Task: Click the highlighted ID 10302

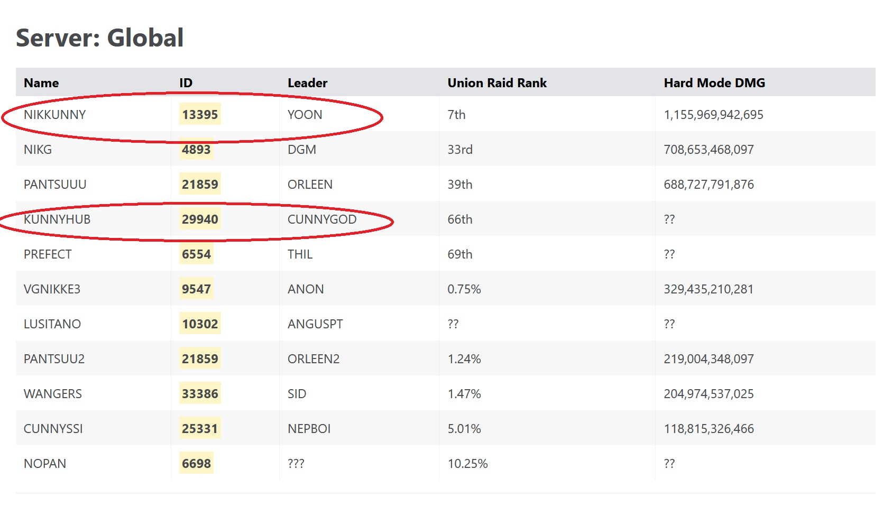Action: coord(200,324)
